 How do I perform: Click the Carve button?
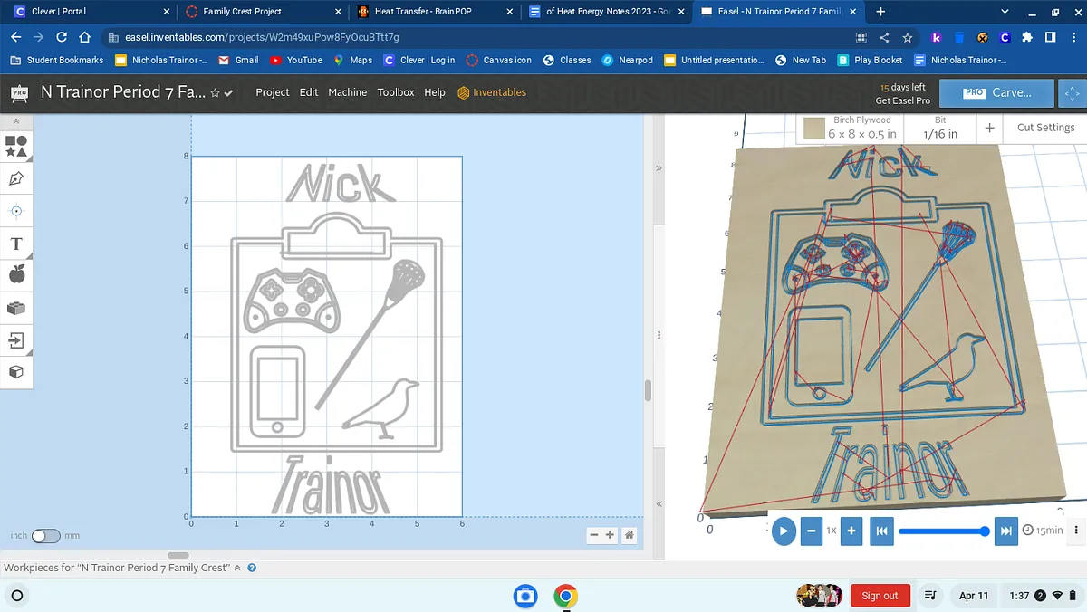tap(996, 92)
